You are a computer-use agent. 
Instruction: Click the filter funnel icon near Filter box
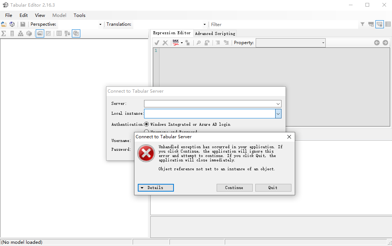coord(362,24)
